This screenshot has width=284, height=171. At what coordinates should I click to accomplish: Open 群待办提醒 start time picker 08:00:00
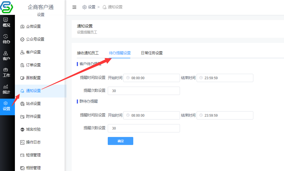[x=152, y=115]
